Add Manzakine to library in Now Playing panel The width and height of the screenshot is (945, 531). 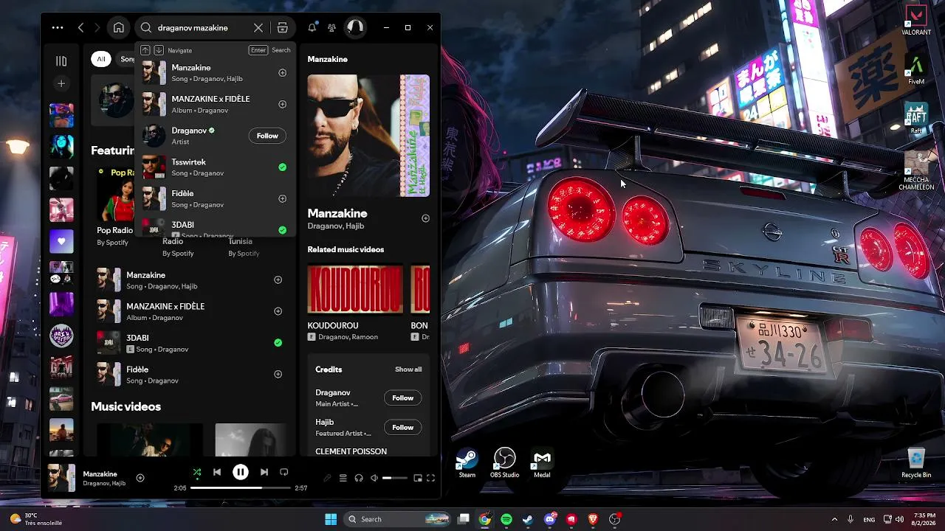425,218
